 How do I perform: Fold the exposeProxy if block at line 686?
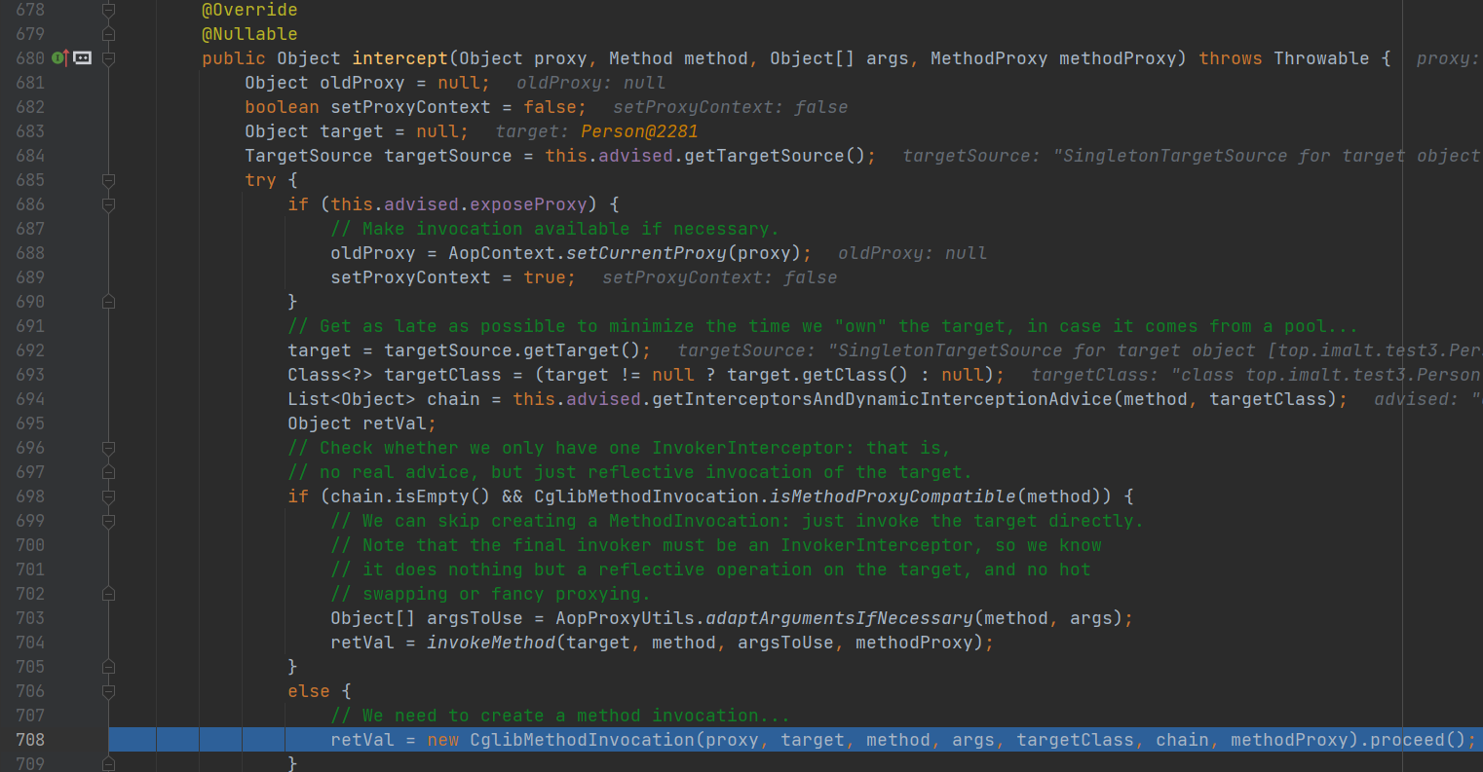[x=108, y=204]
